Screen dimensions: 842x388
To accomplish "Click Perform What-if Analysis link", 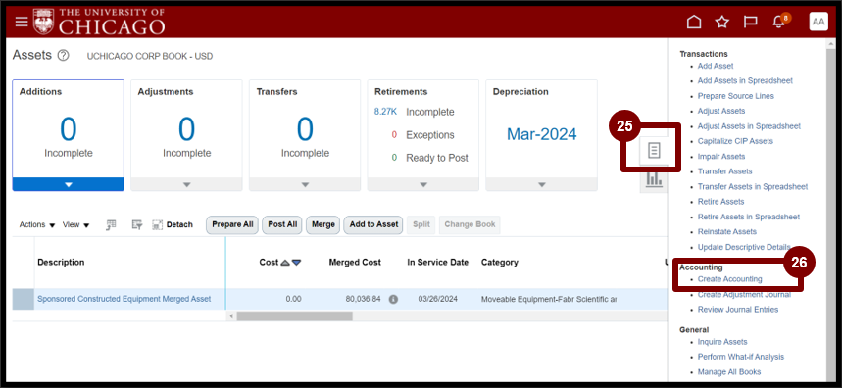I will pos(741,357).
